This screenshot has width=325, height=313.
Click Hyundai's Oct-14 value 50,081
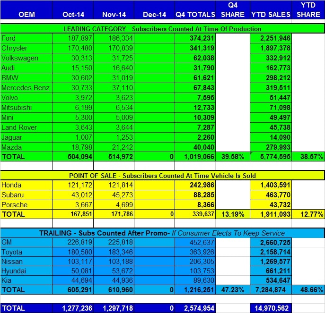[73, 271]
